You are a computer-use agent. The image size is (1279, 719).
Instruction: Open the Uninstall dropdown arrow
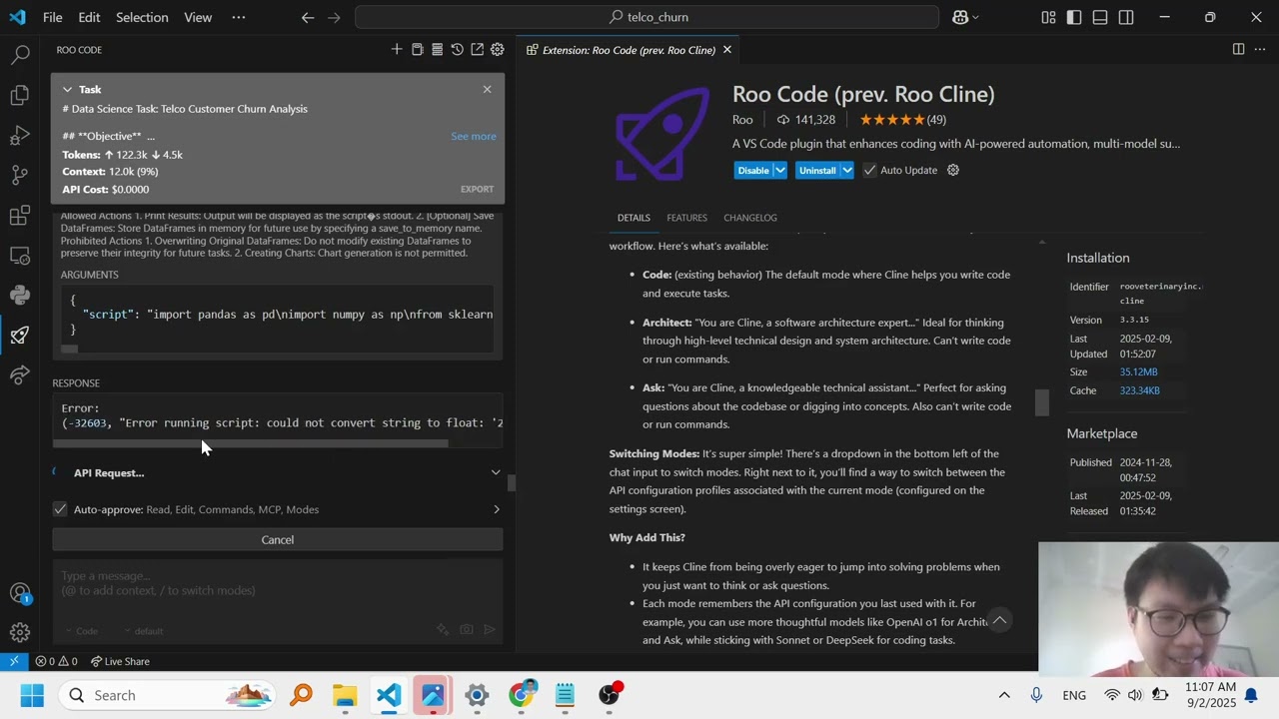[x=846, y=170]
